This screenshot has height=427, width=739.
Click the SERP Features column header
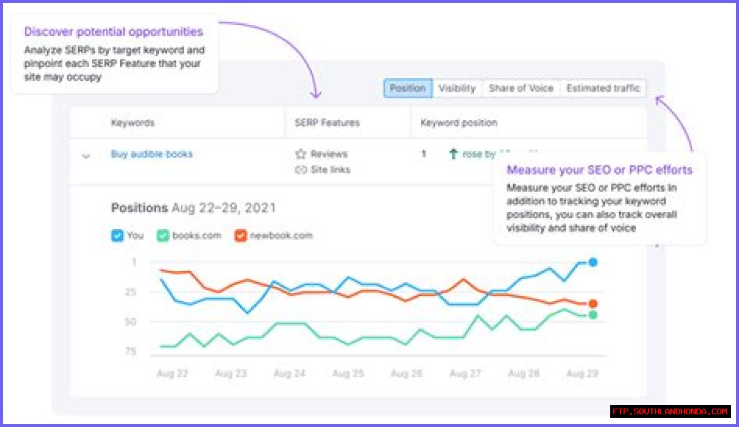click(327, 122)
